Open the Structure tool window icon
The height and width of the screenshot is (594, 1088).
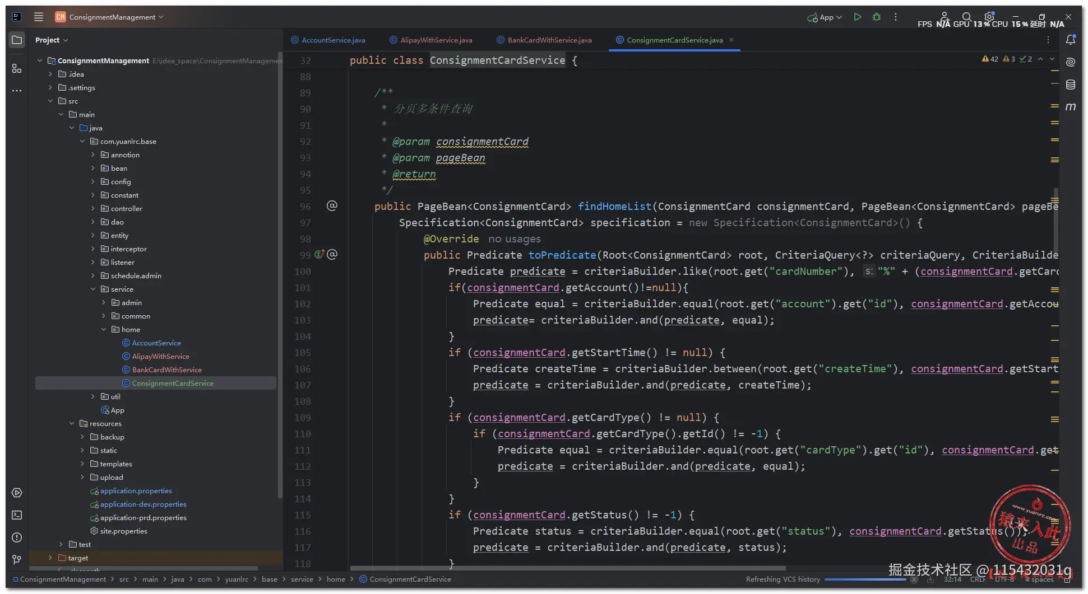point(17,68)
